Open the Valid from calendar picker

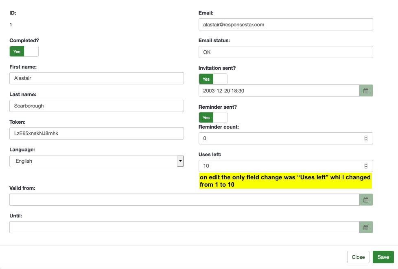pyautogui.click(x=366, y=200)
